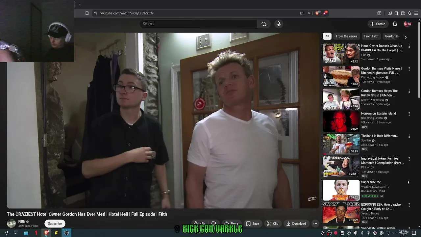Click the Clip scissors button

(273, 224)
